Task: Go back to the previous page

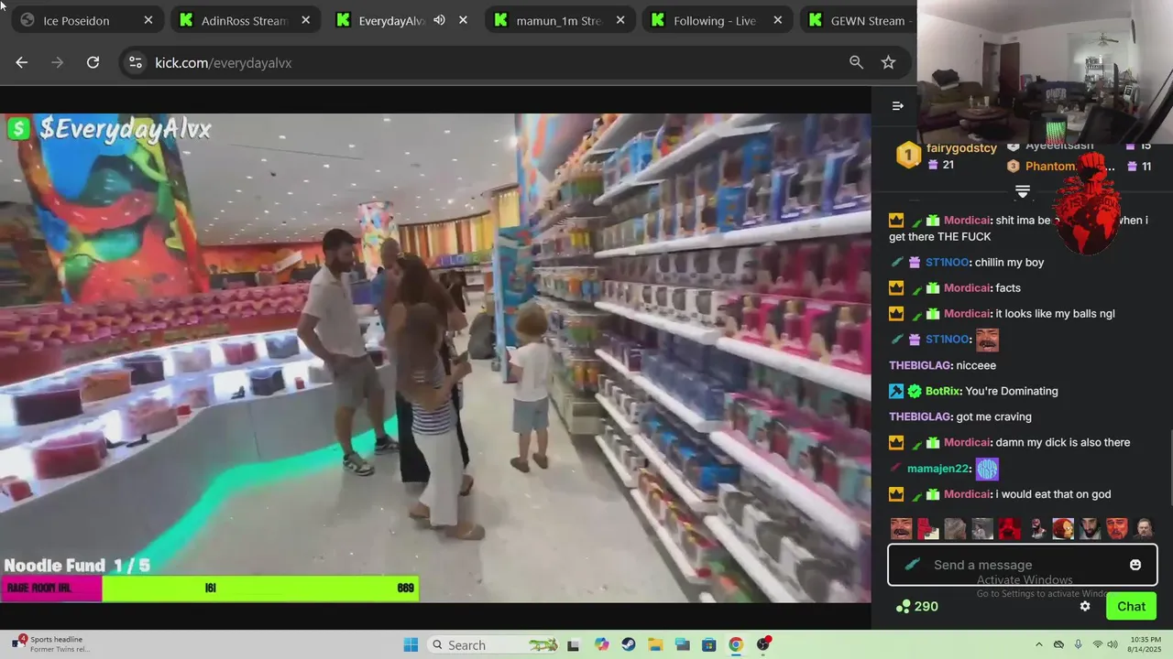Action: 22,62
